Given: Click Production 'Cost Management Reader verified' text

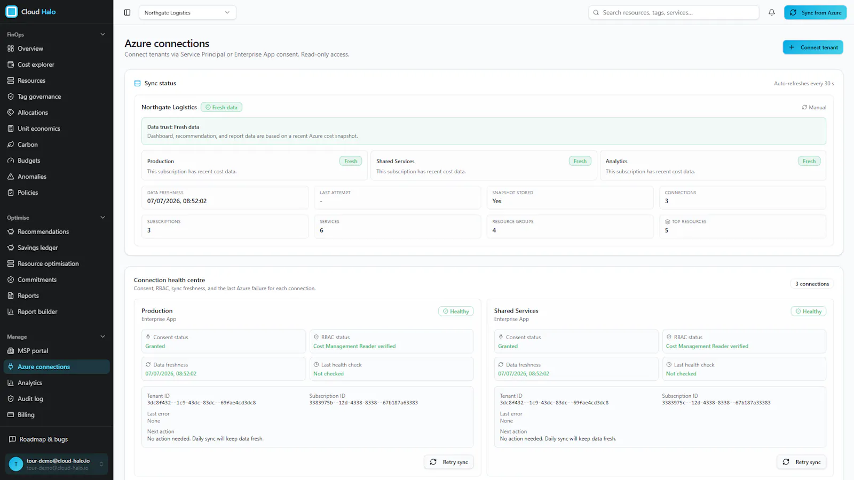Looking at the screenshot, I should pos(354,346).
